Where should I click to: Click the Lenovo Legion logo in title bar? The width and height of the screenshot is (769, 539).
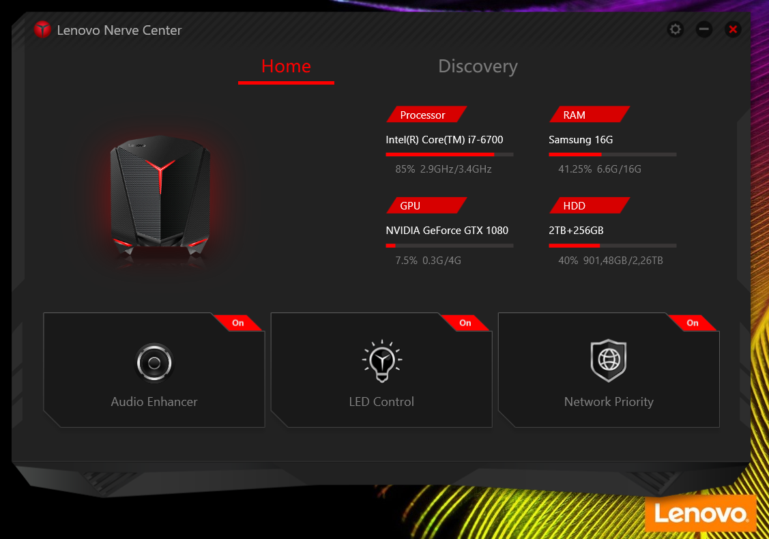click(x=42, y=30)
